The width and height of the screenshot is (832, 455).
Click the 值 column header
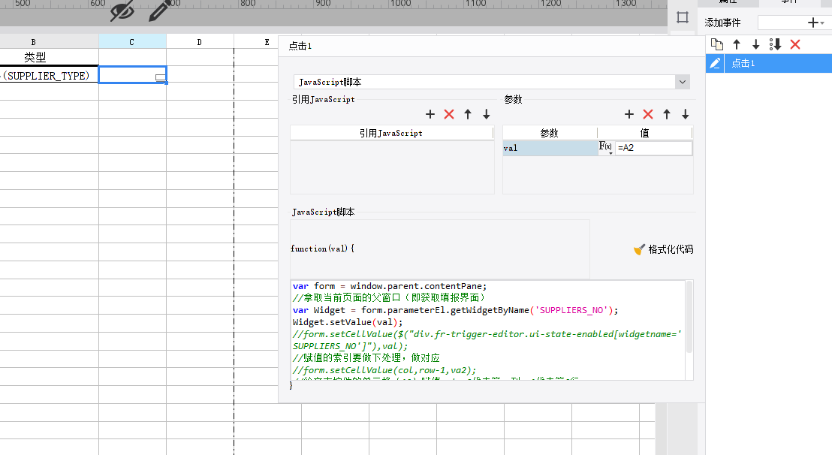[x=645, y=133]
